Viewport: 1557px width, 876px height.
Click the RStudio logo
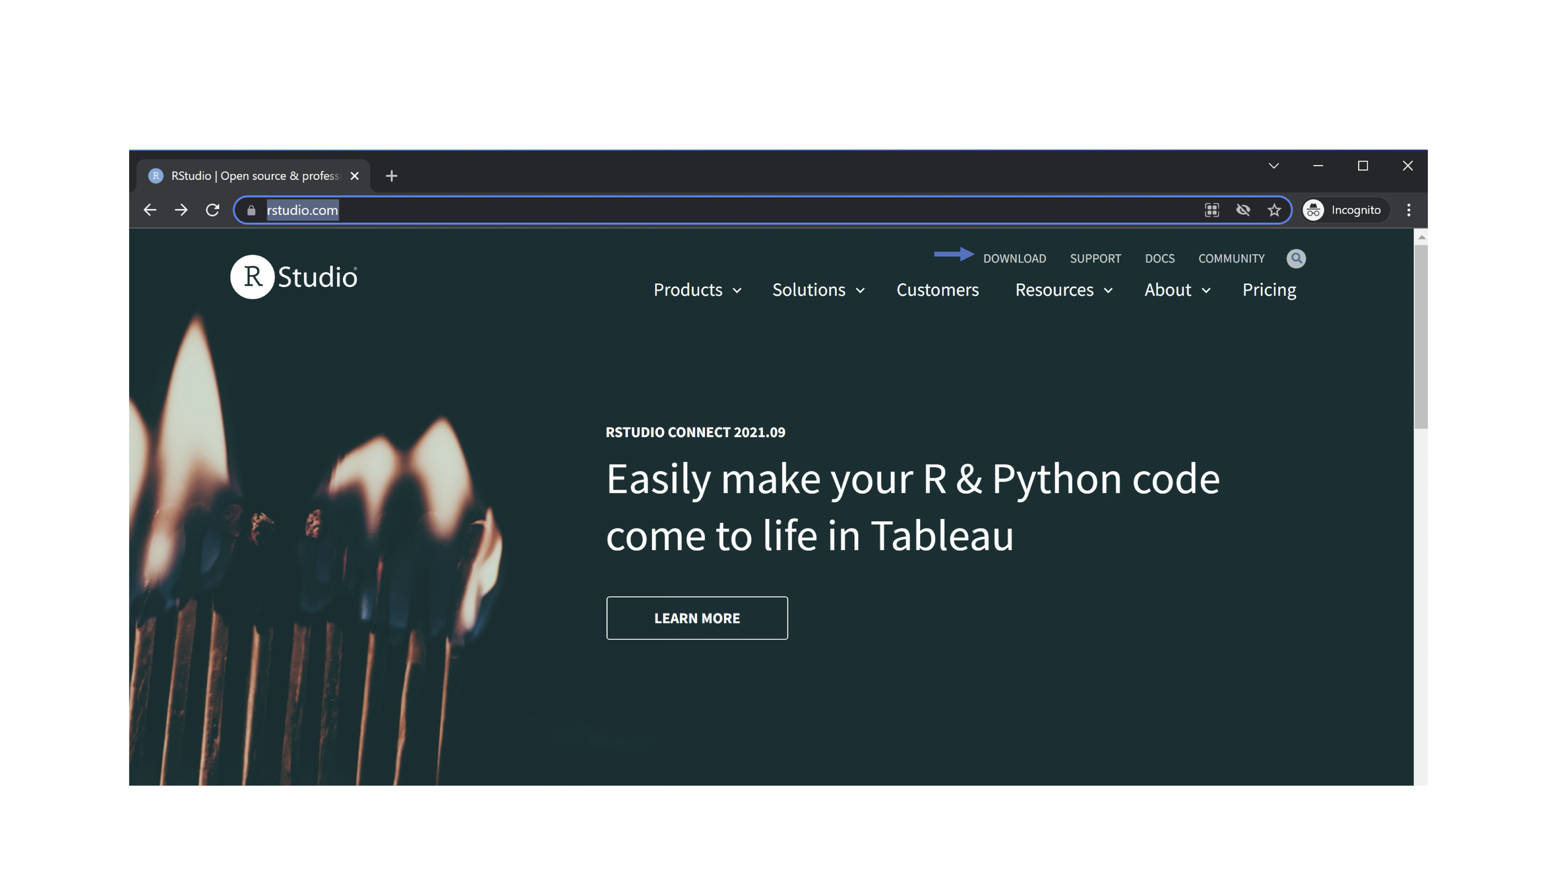pyautogui.click(x=294, y=277)
